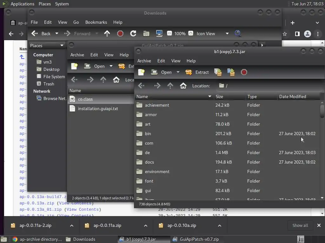
Task: Click the new archive icon in b1 (copy).7.3.jar window
Action: pyautogui.click(x=141, y=72)
